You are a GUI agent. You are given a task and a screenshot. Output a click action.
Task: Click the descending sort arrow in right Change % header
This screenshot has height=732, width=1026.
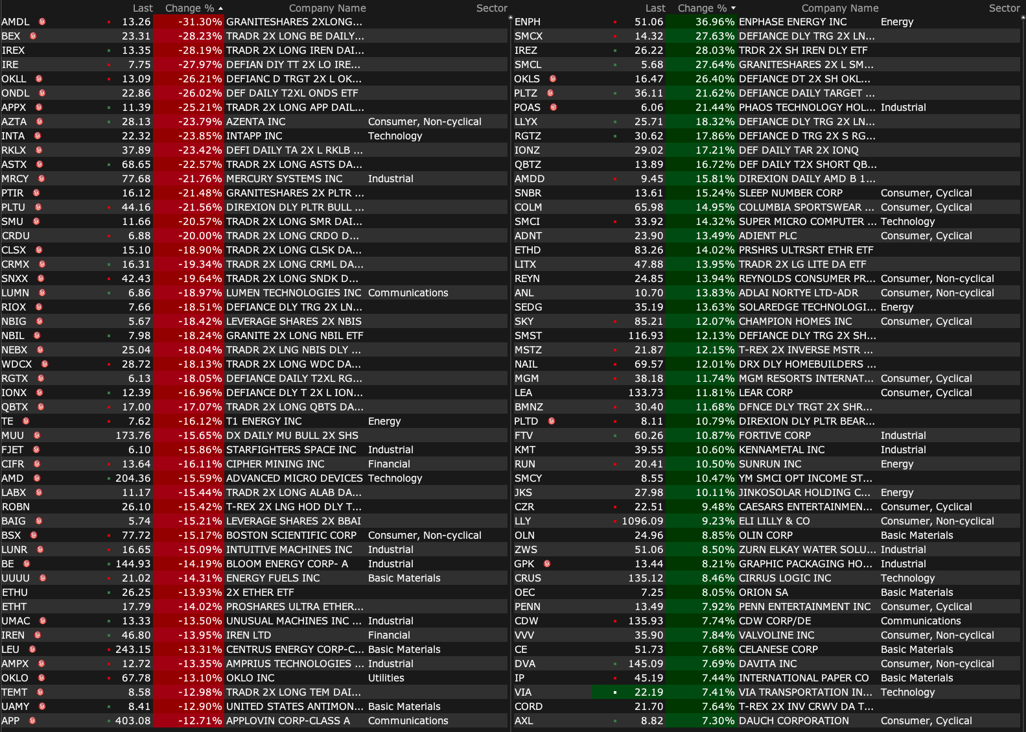point(733,8)
